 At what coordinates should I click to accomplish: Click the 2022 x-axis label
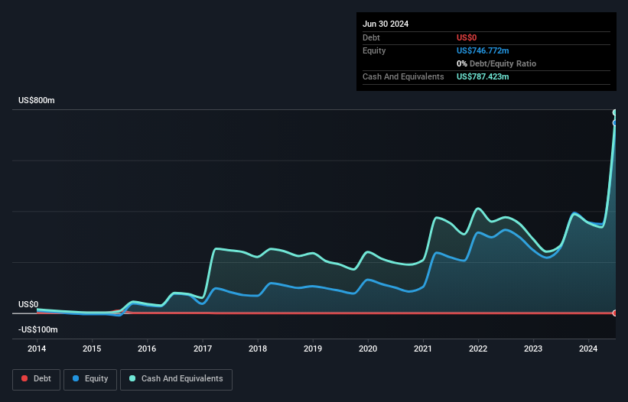click(478, 349)
